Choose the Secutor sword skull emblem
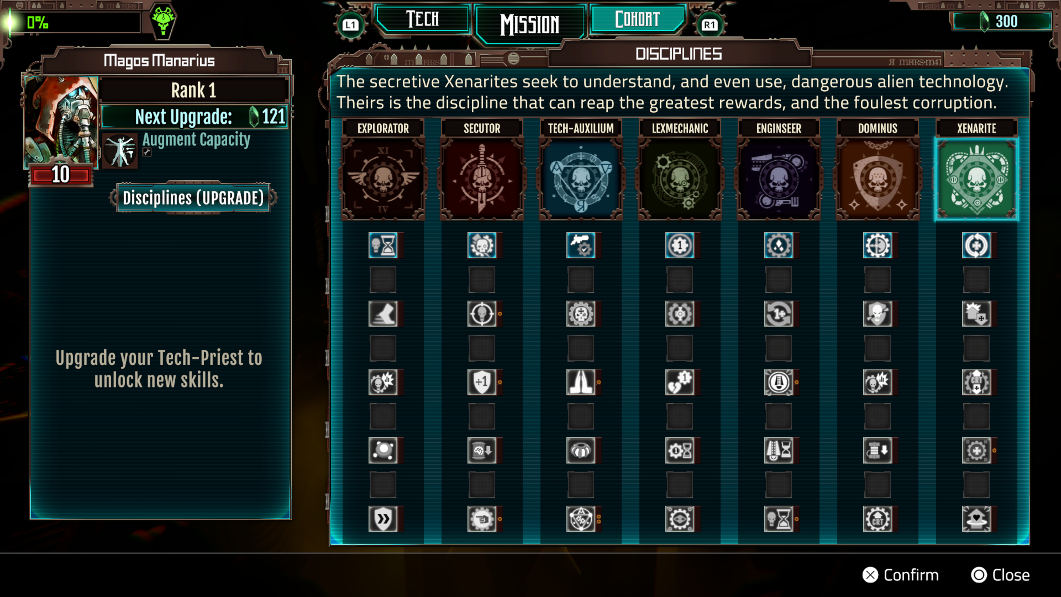 pyautogui.click(x=482, y=180)
